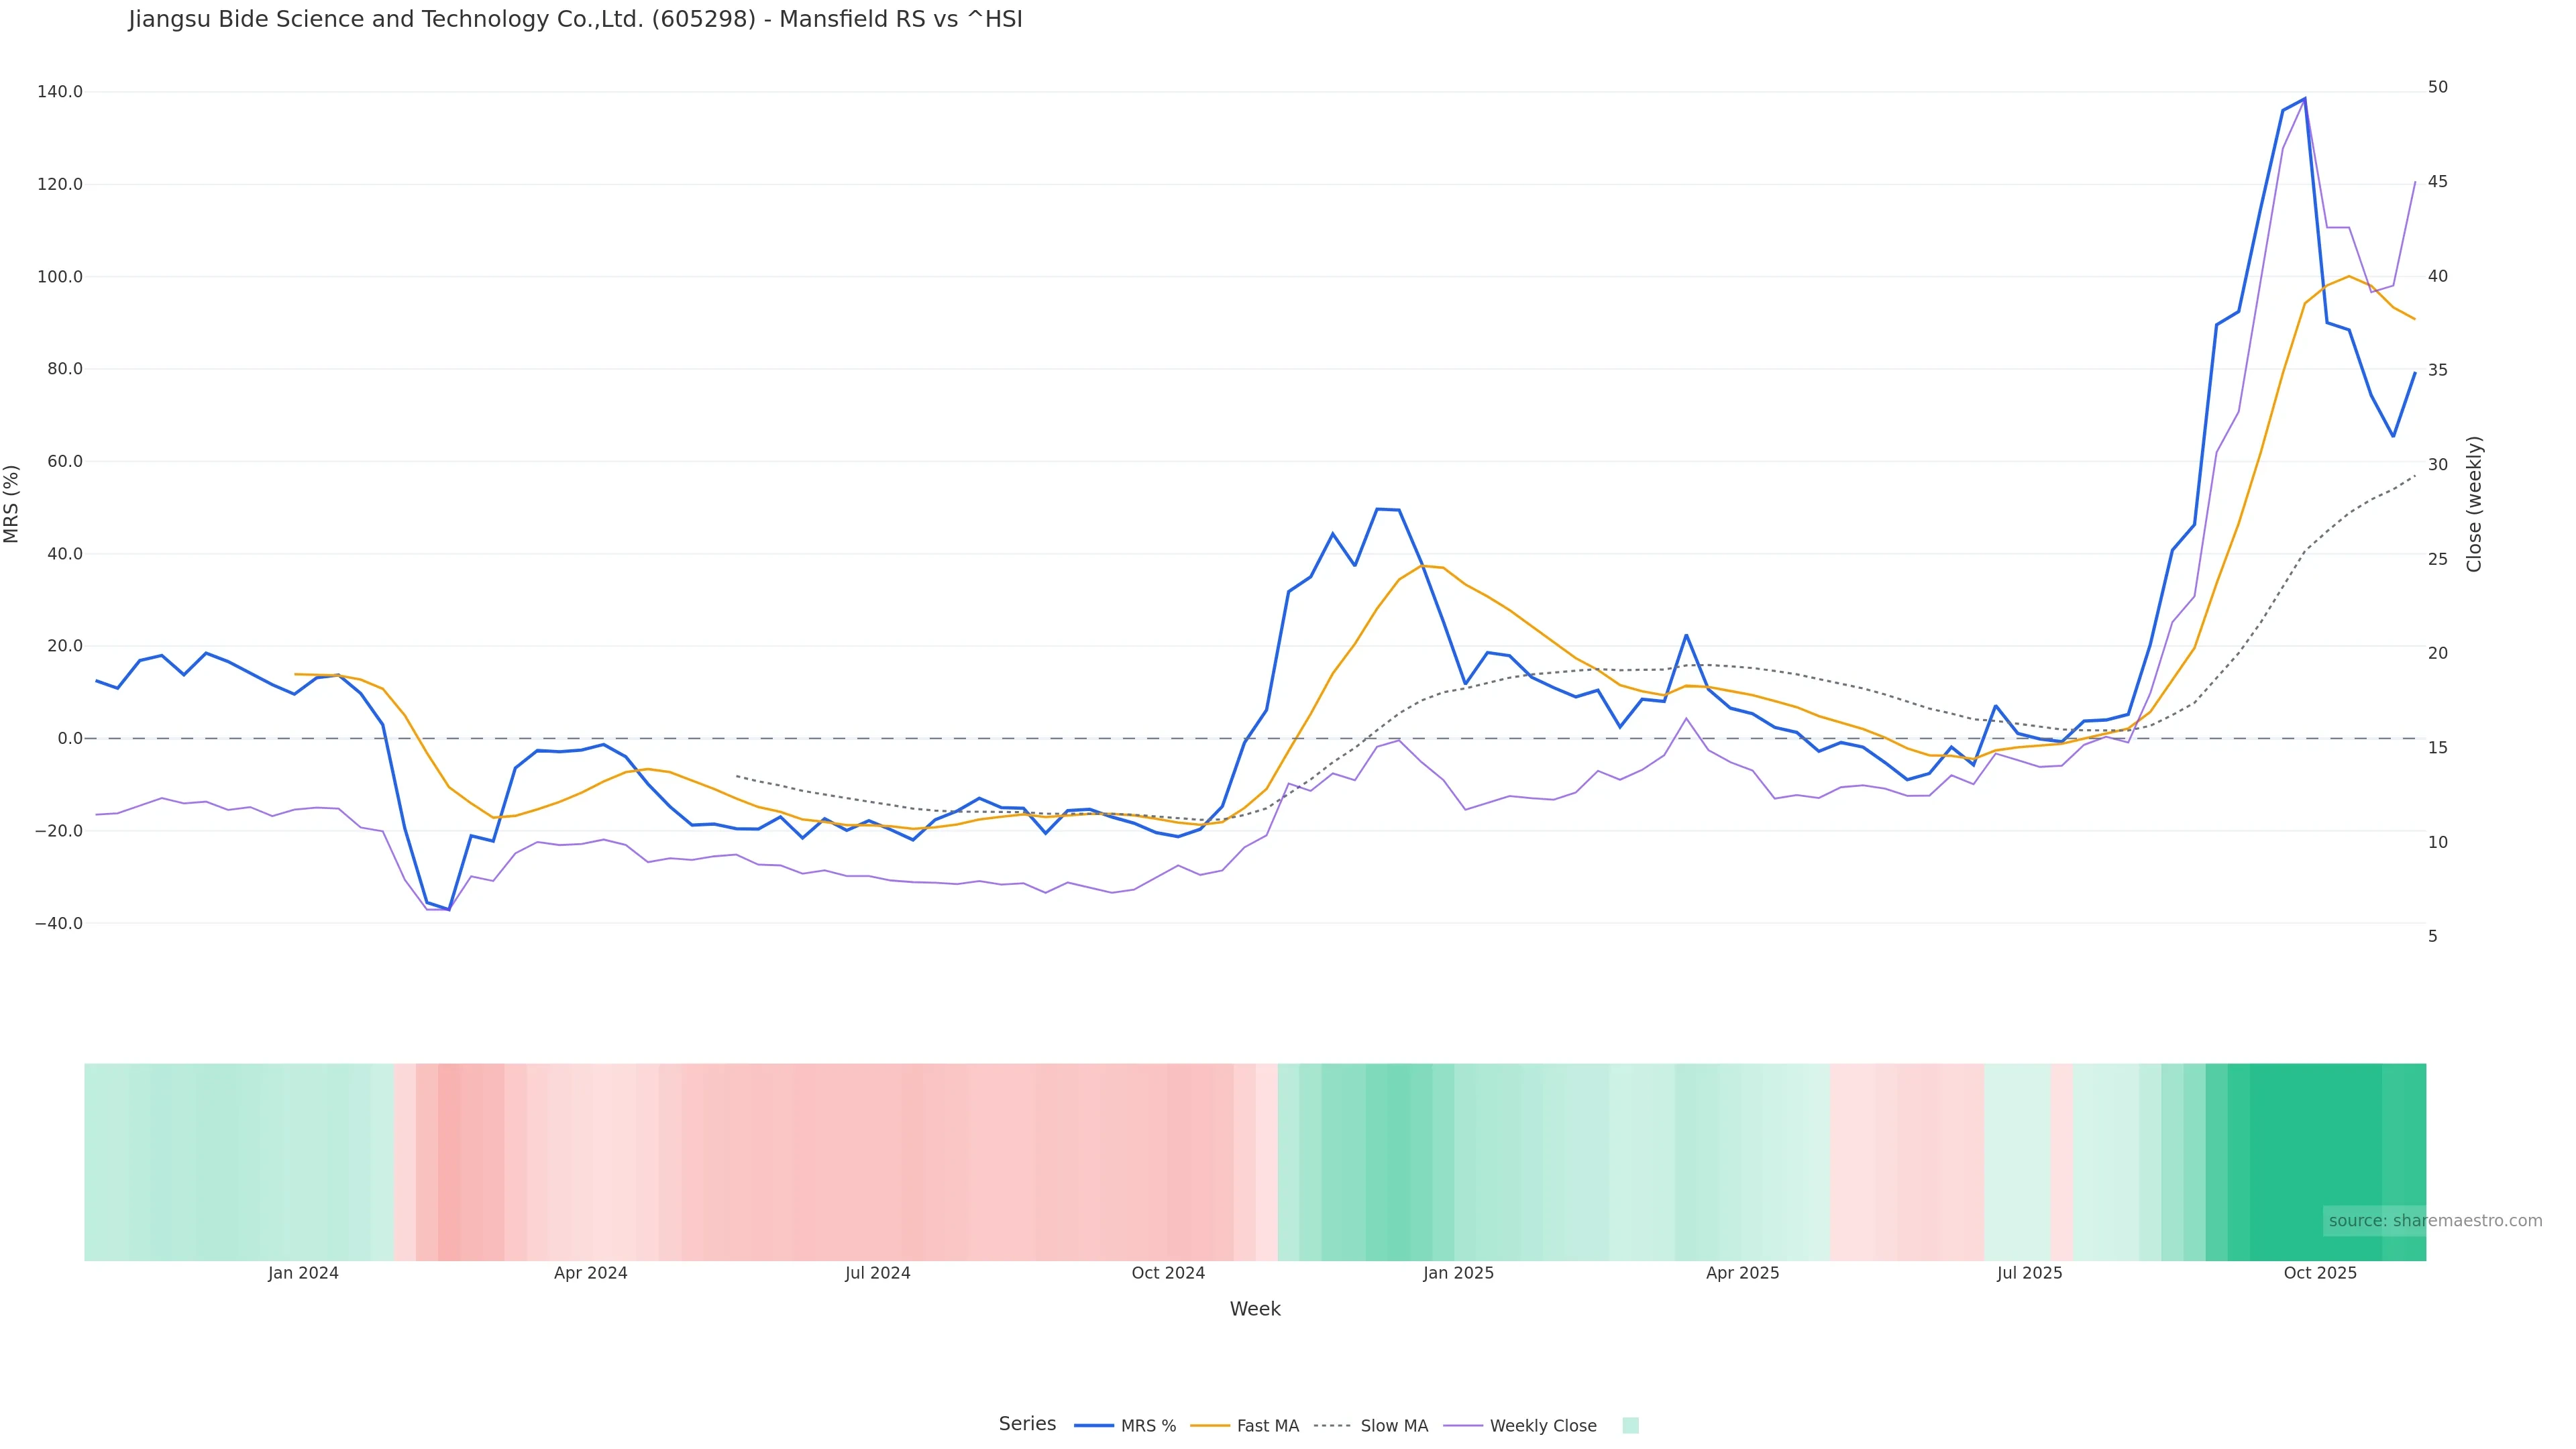2576x1449 pixels.
Task: Click the green heatmap legend swatch
Action: click(x=1630, y=1426)
